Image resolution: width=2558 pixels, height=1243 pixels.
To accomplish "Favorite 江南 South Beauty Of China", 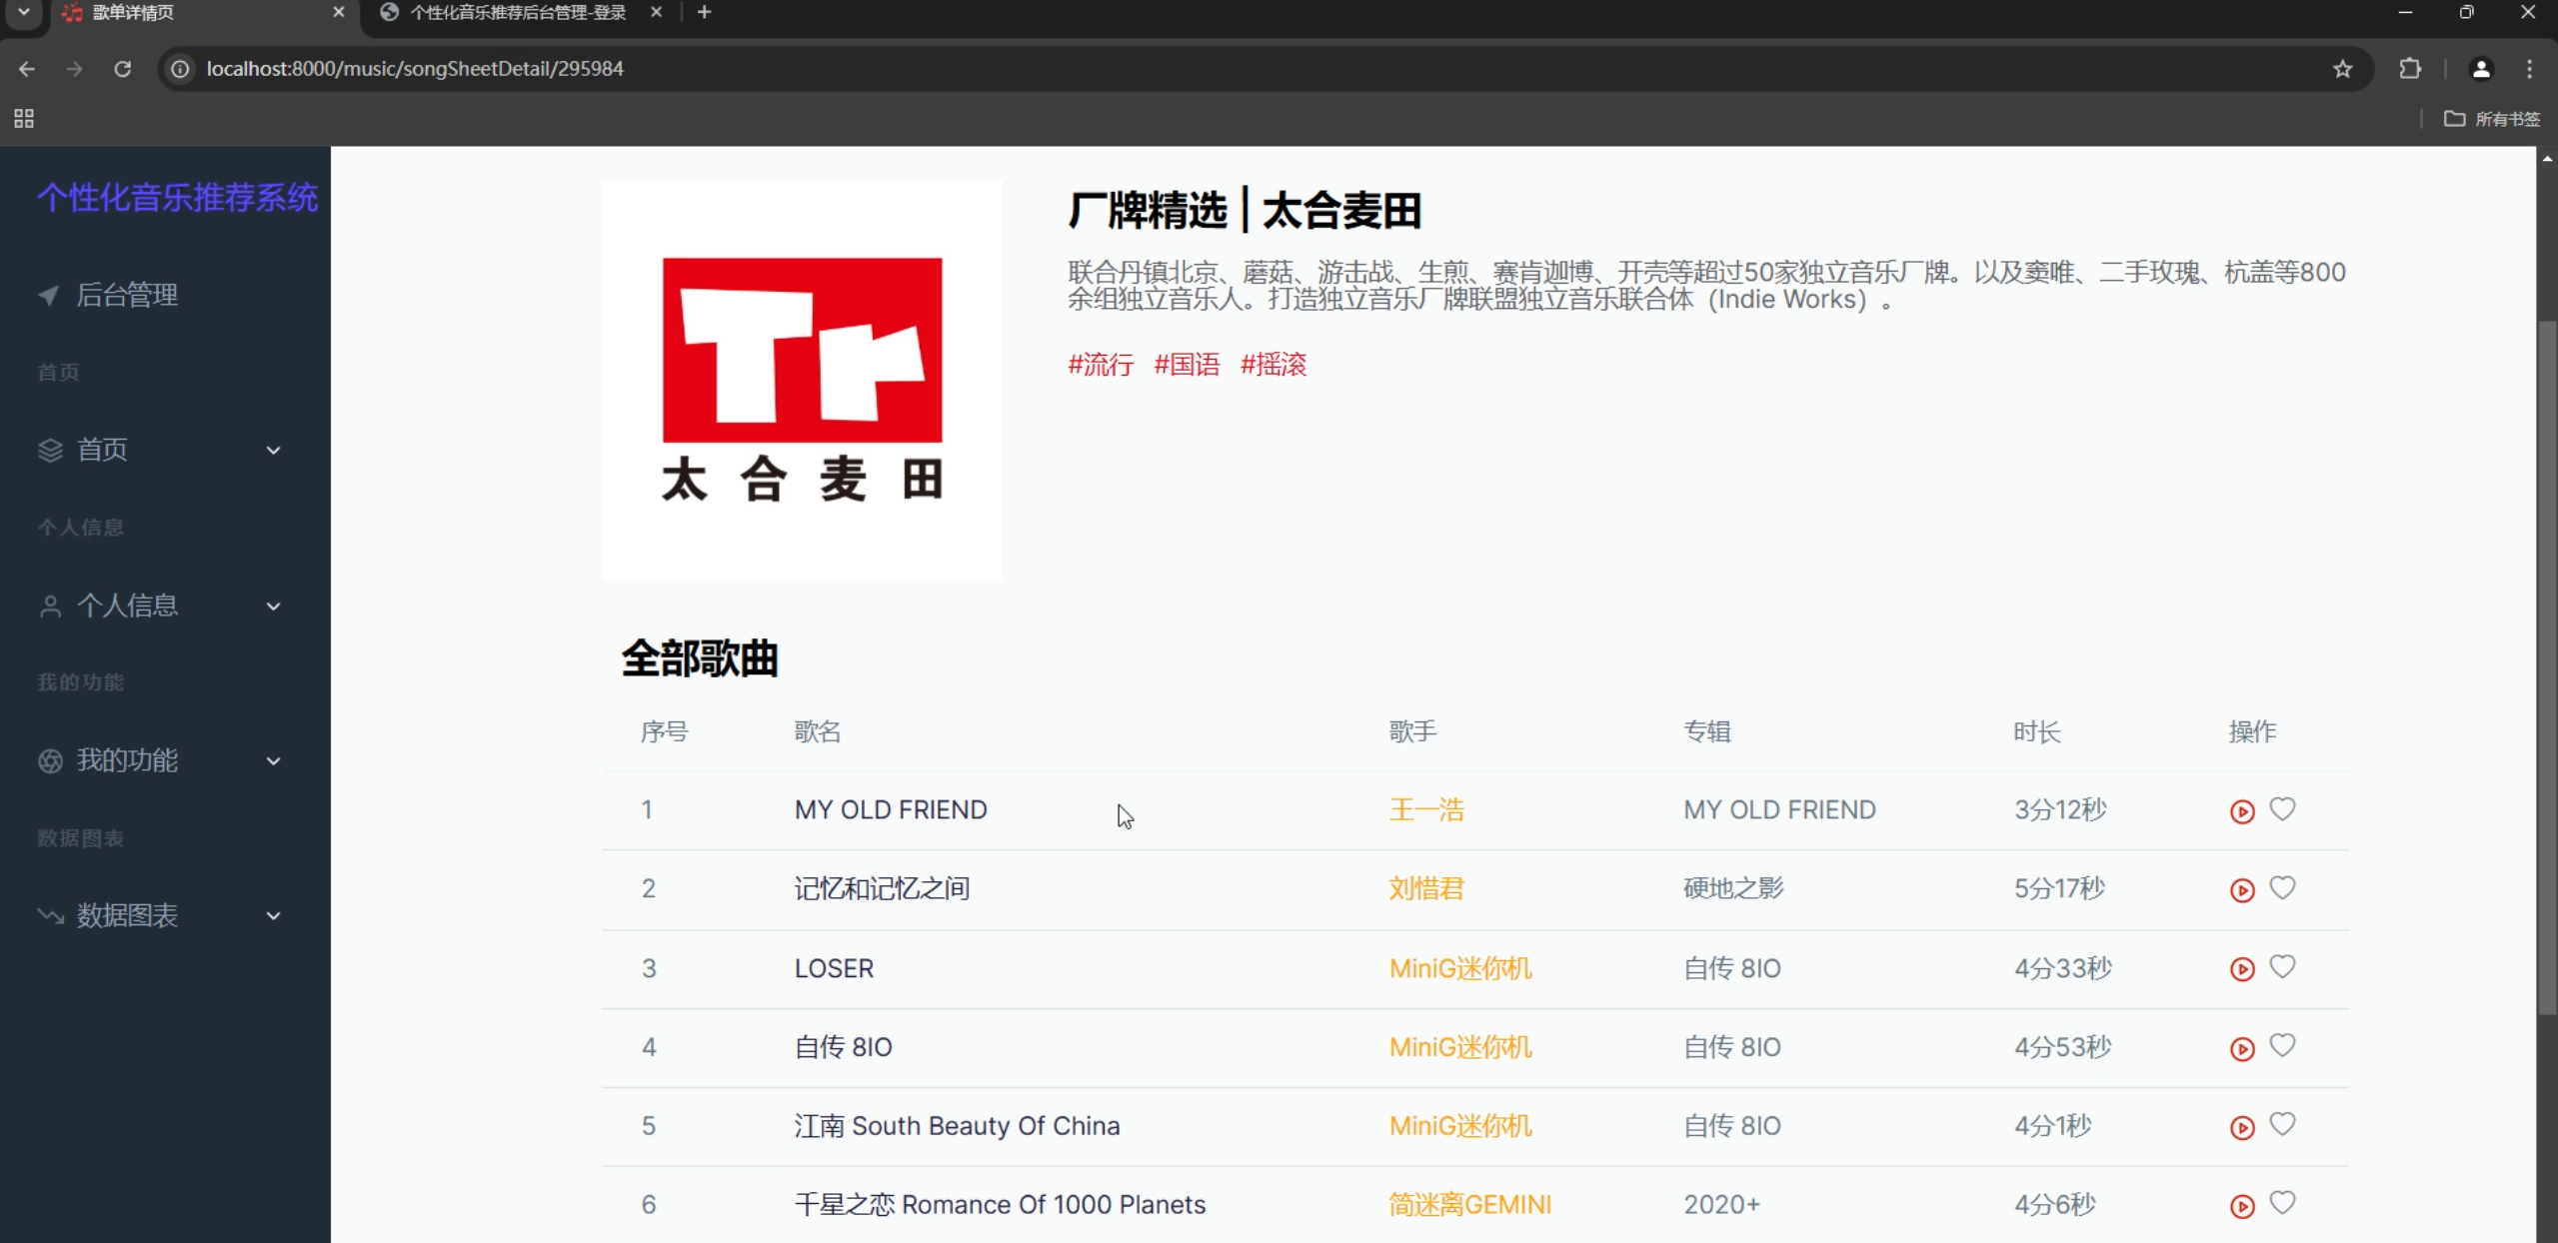I will click(2282, 1125).
